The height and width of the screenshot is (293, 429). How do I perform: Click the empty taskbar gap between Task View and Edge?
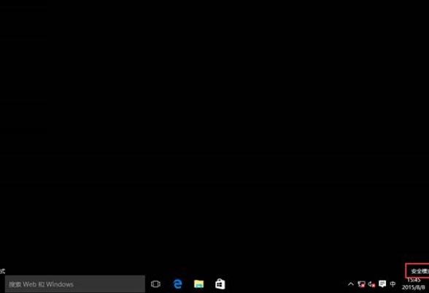(166, 284)
